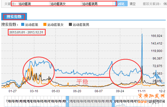Toggle the 运动套装女 series legend label
167x107 pixels.
click(55, 25)
